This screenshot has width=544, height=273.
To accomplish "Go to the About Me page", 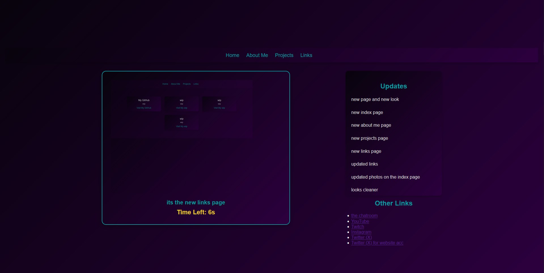I will click(257, 55).
